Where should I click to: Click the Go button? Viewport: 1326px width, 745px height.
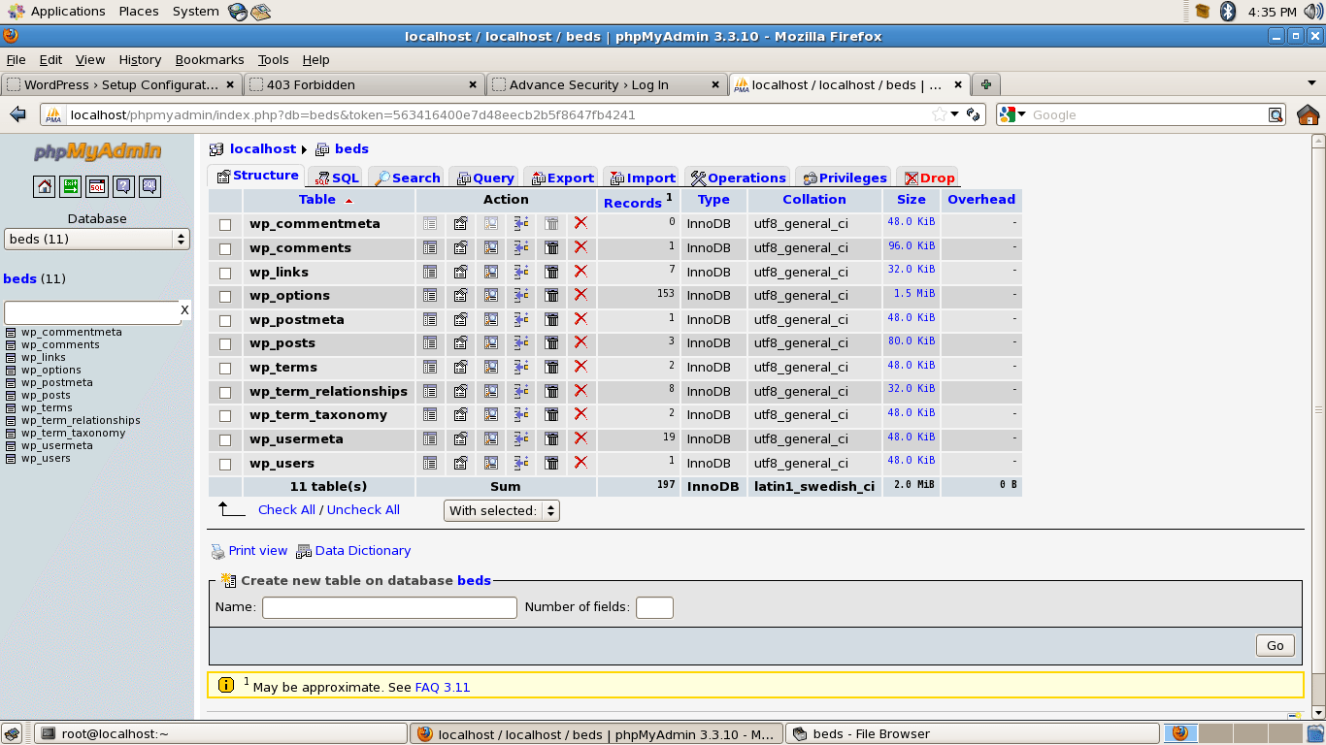pyautogui.click(x=1275, y=645)
